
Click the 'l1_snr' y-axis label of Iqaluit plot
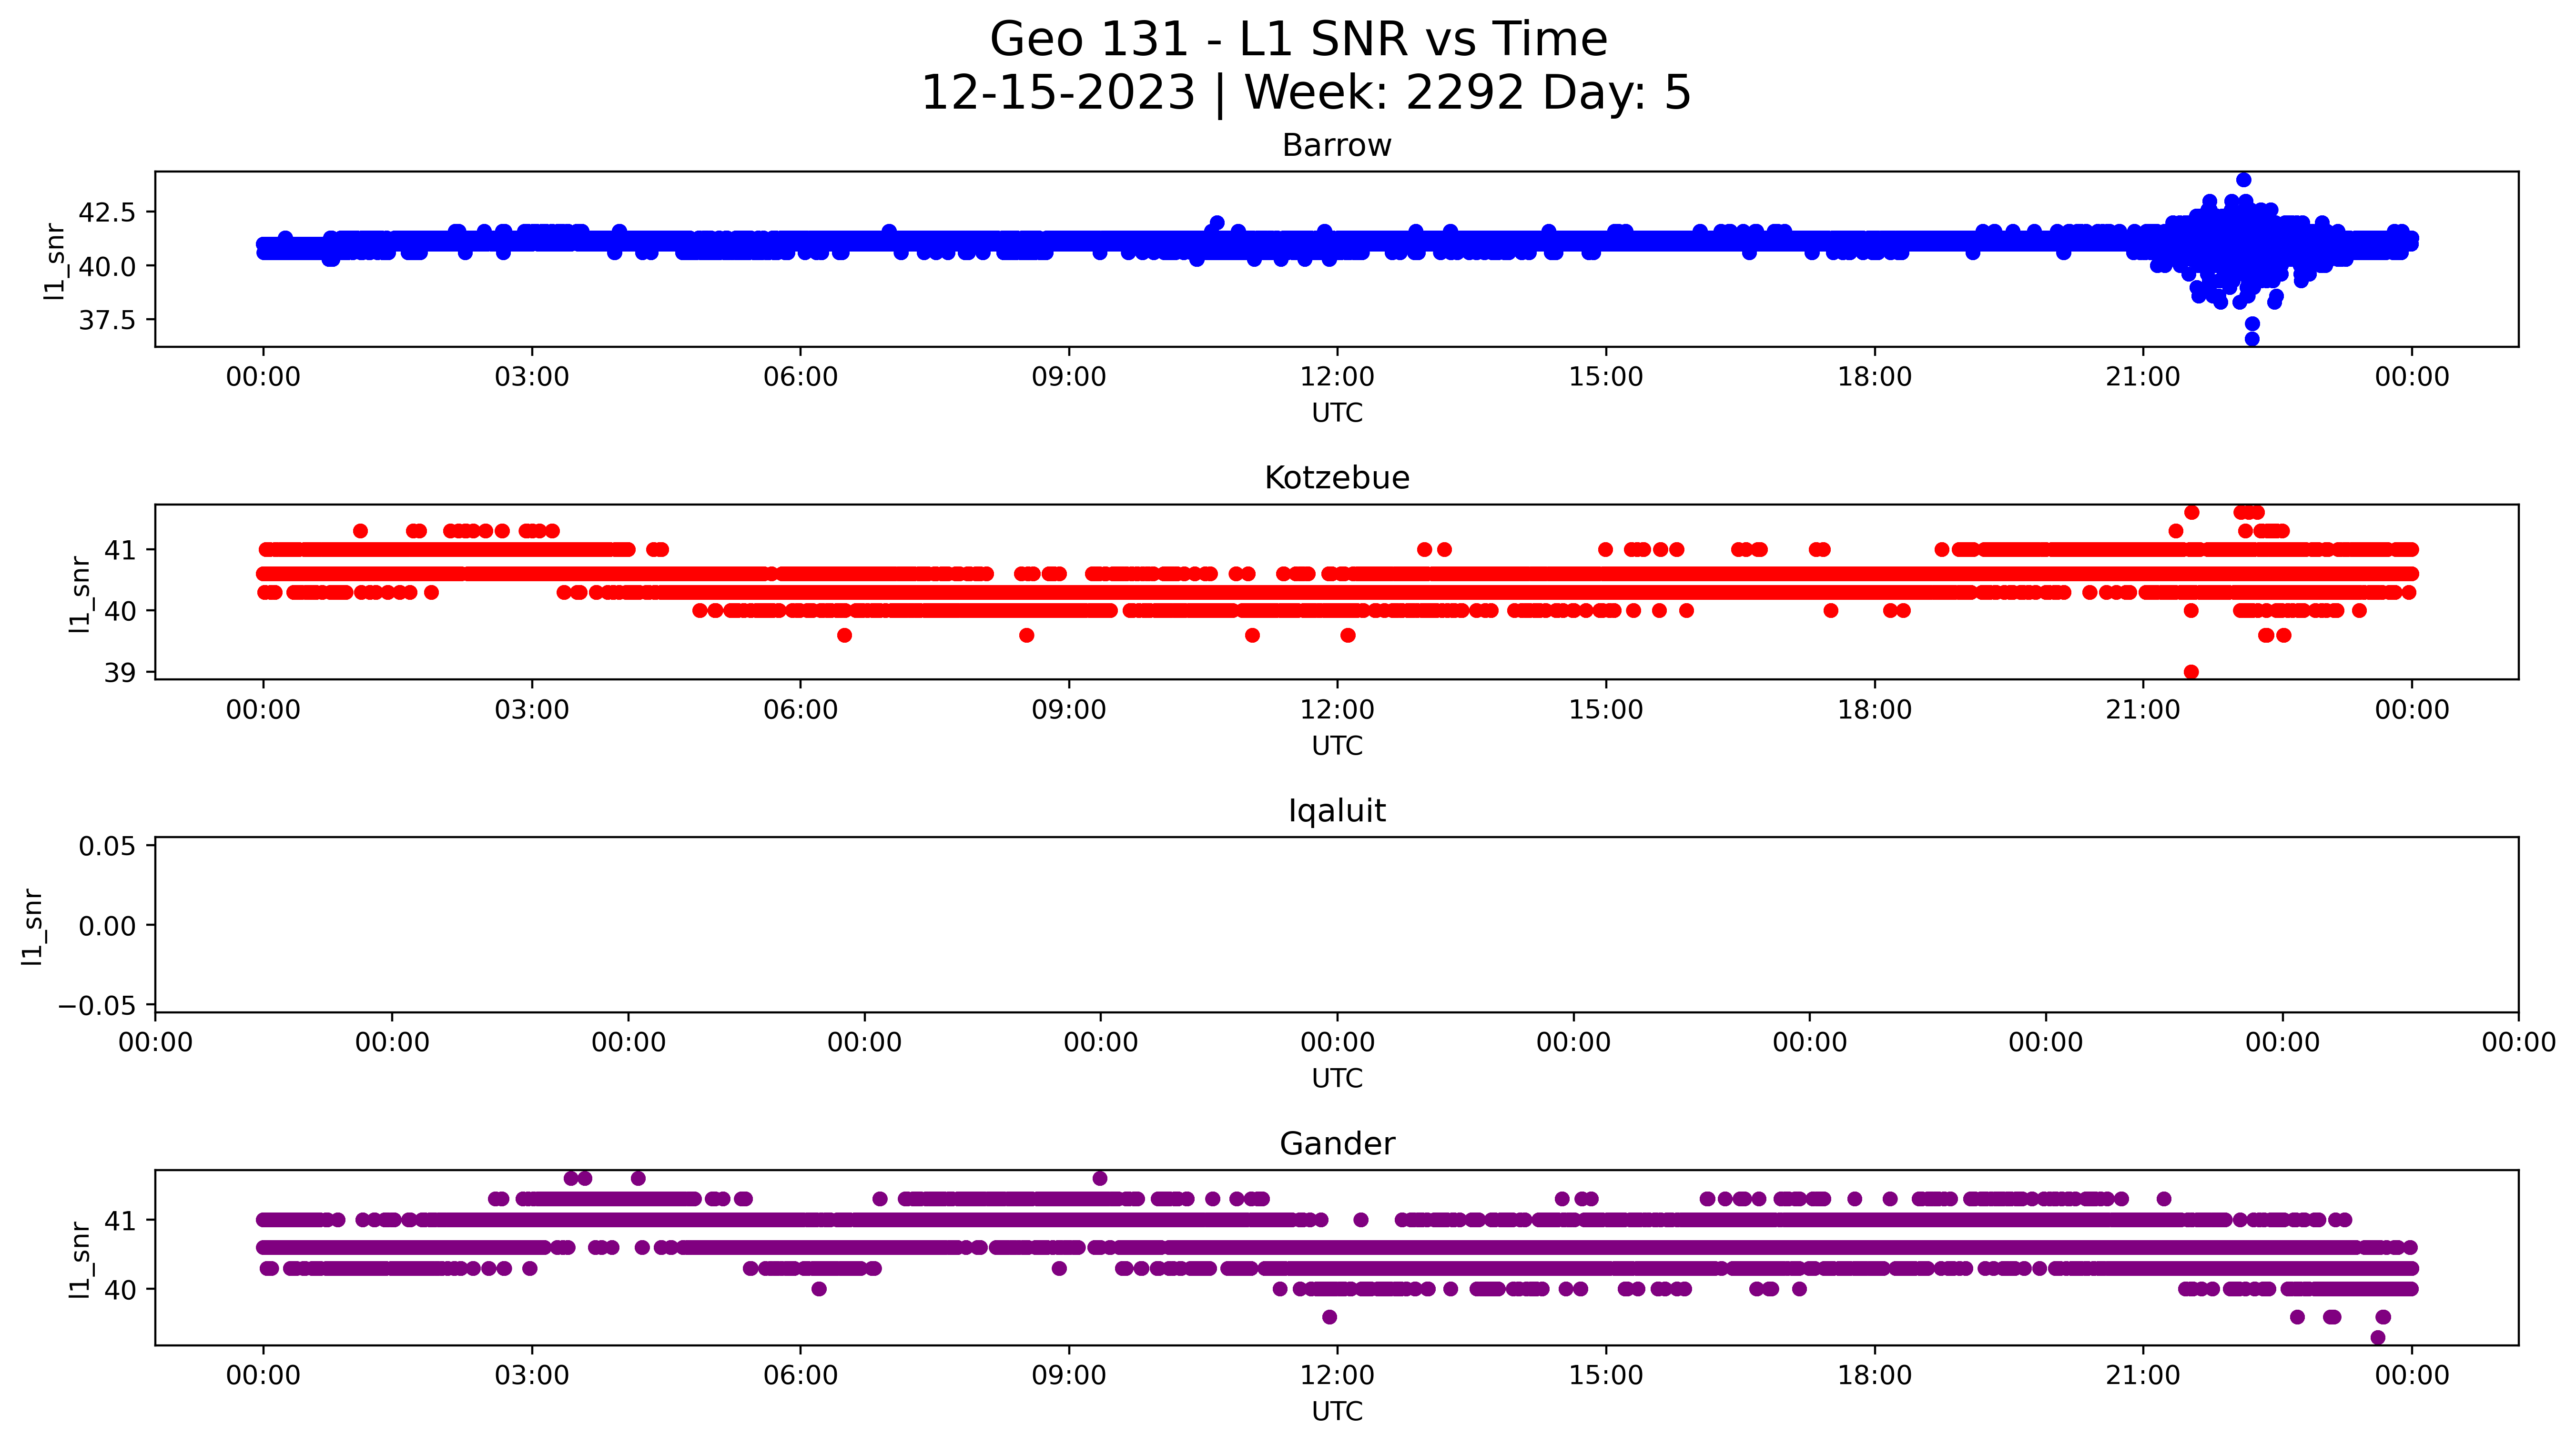(x=32, y=927)
